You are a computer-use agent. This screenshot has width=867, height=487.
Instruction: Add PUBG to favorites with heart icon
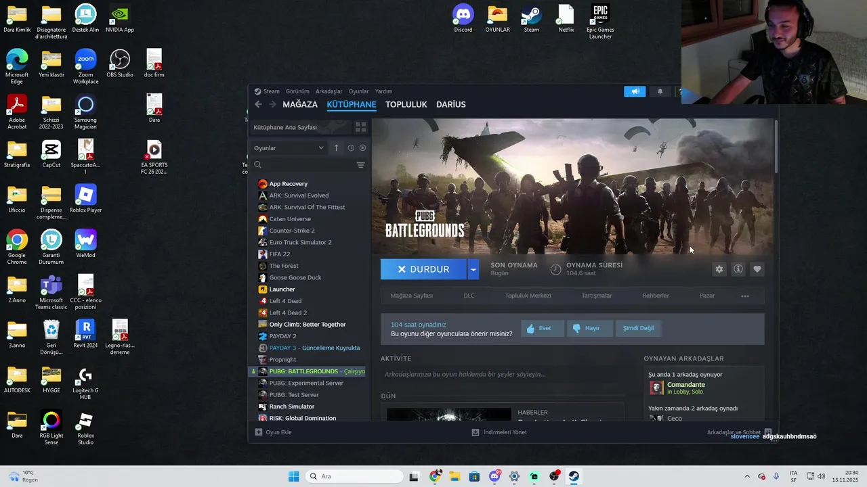tap(757, 269)
